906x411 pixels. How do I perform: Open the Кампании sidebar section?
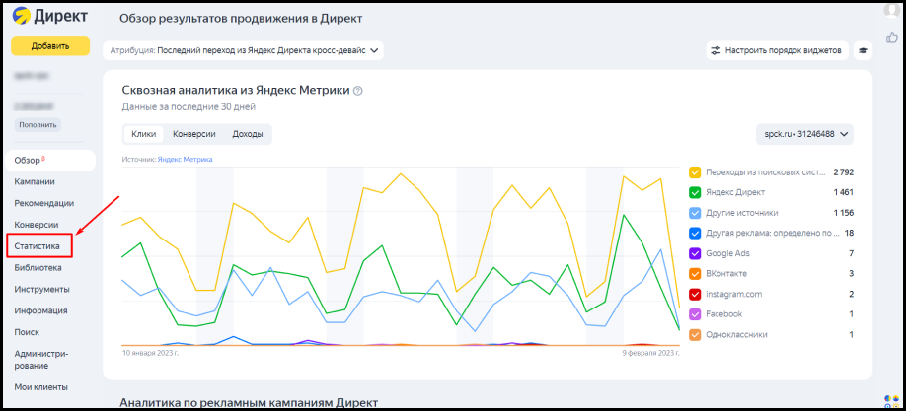(x=35, y=181)
